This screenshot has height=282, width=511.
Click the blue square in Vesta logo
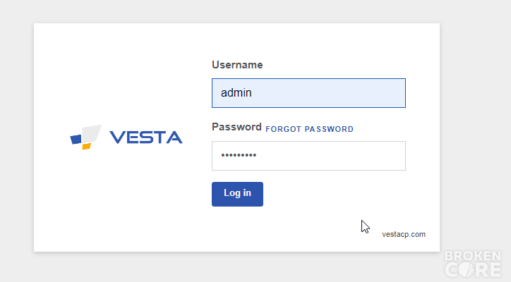pos(76,139)
